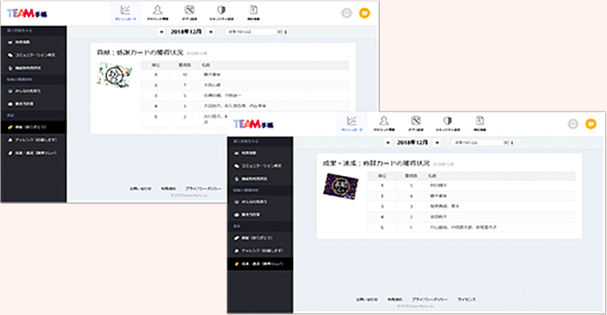The width and height of the screenshot is (607, 315).
Task: Click the TEAM手帳 logo in the back window
Action: point(27,14)
